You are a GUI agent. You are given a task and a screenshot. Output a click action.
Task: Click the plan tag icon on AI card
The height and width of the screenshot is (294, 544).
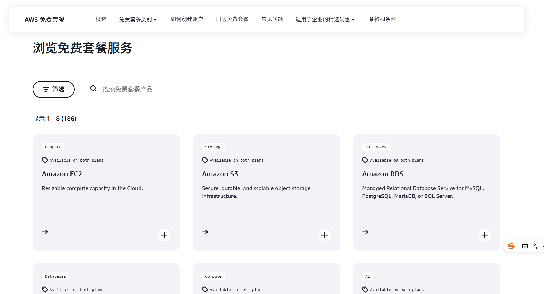(365, 290)
